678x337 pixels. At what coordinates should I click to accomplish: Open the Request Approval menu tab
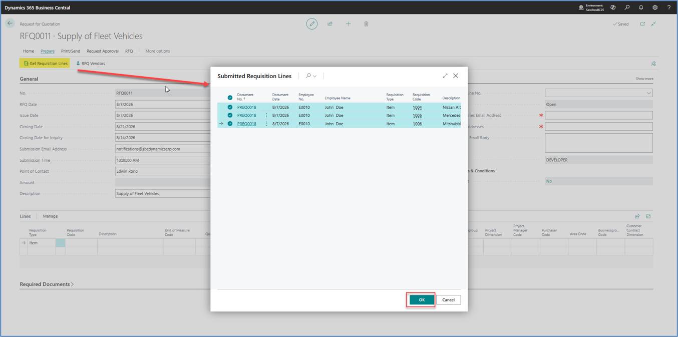(x=103, y=51)
